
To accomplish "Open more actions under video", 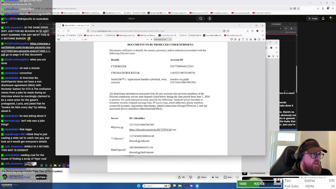I will (x=237, y=177).
